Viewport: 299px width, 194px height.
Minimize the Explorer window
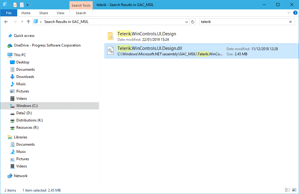point(264,5)
